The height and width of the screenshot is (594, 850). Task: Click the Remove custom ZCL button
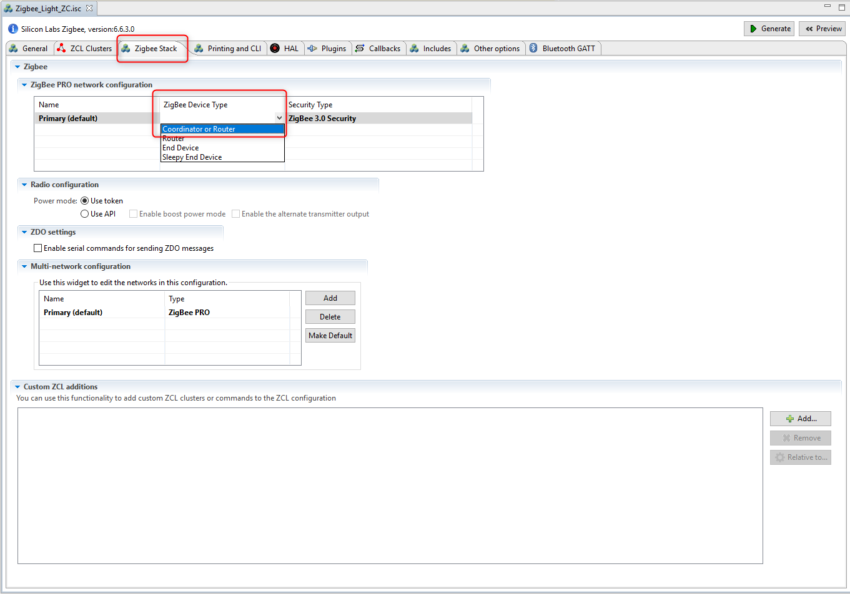pos(801,438)
